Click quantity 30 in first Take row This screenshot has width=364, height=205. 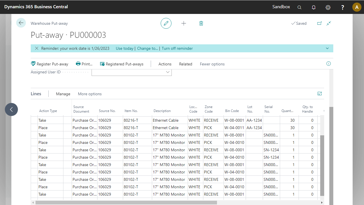pos(292,120)
